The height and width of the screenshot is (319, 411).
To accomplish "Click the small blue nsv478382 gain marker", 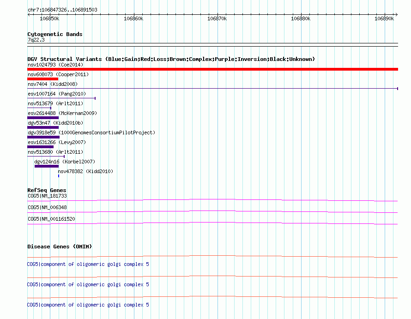I will tap(59, 176).
